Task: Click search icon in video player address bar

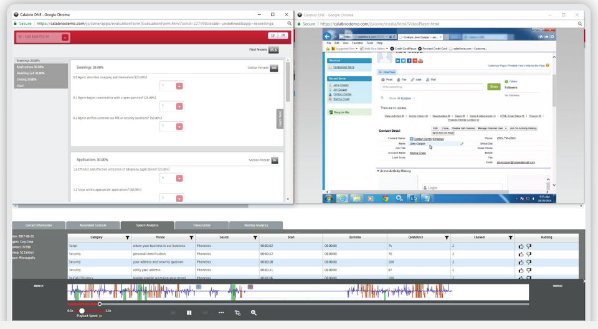Action: [580, 24]
